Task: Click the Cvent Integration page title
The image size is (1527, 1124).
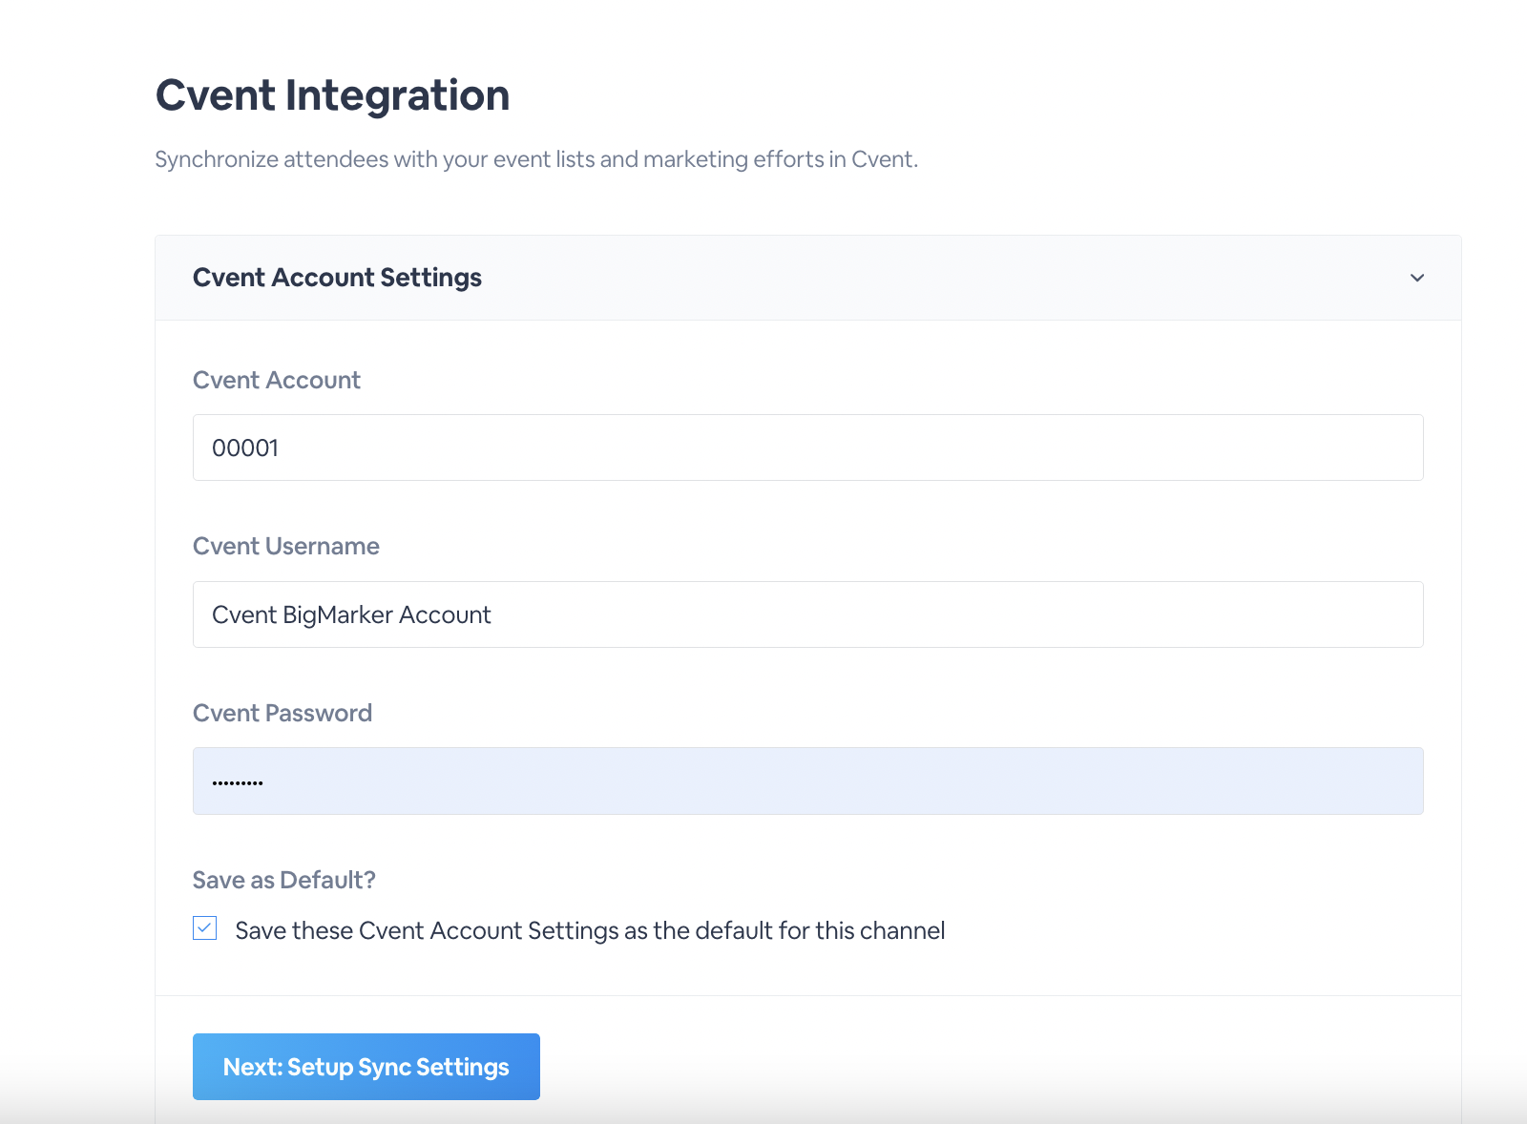Action: point(332,95)
